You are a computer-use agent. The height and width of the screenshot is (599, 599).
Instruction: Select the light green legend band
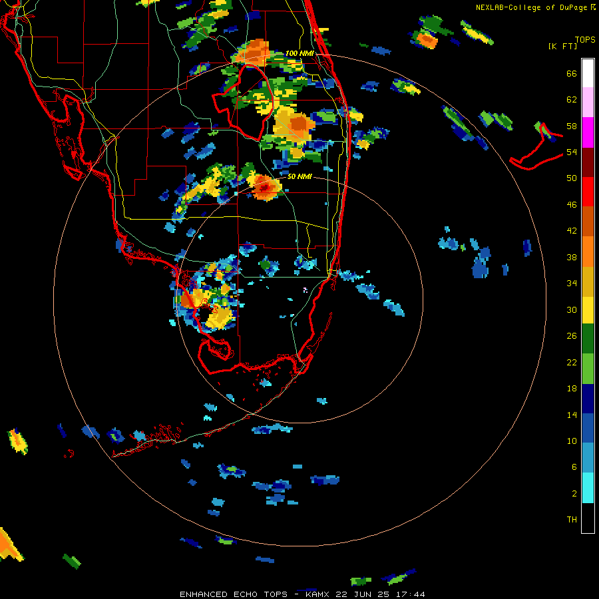588,369
